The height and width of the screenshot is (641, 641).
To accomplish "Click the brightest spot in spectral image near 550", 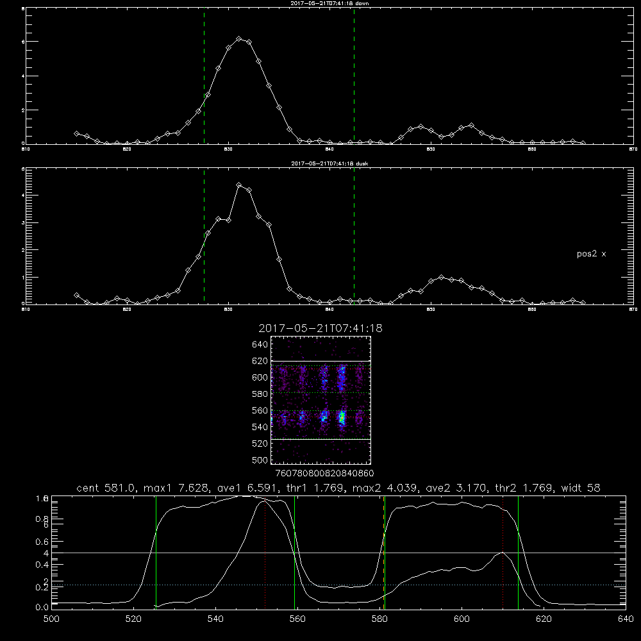I will tap(342, 418).
